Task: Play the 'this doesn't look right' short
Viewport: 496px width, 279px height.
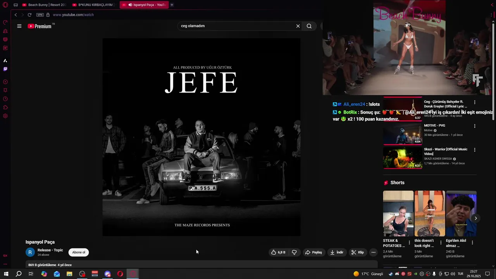Action: 430,214
